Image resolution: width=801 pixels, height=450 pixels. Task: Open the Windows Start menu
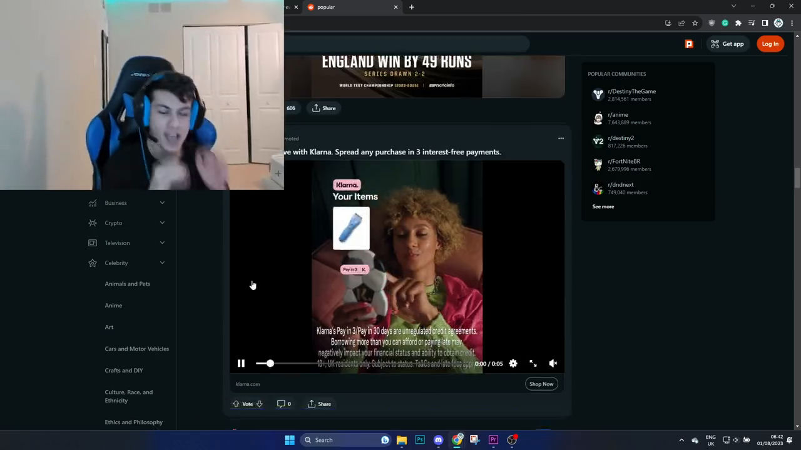click(x=290, y=440)
